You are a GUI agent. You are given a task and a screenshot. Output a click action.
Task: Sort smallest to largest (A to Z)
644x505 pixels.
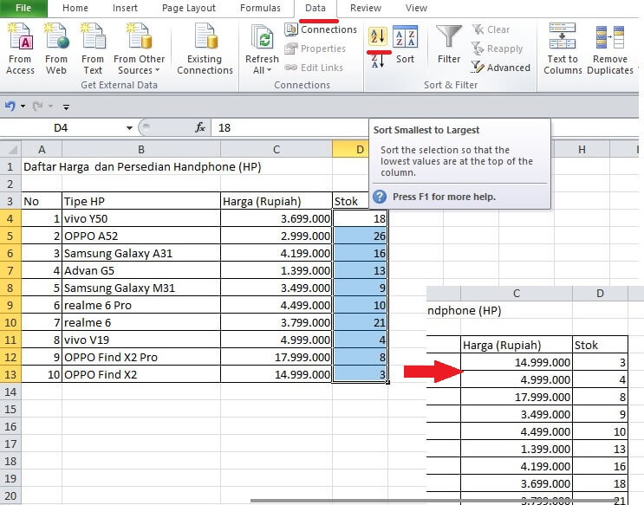(x=377, y=37)
